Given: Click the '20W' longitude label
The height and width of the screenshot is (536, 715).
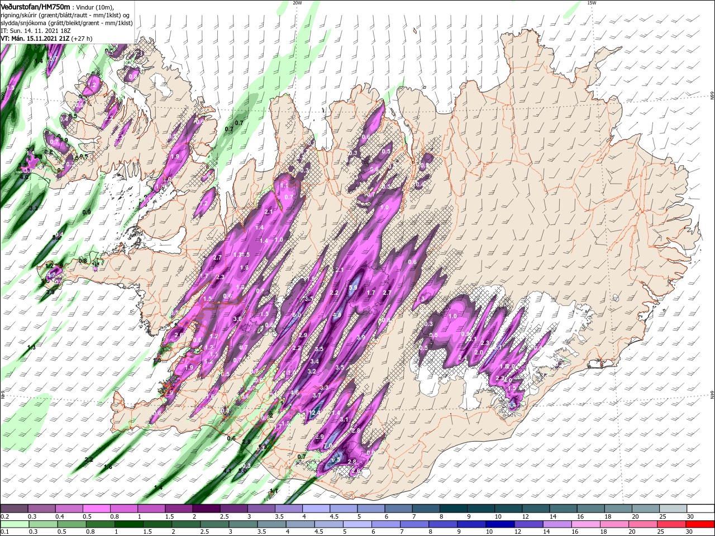Looking at the screenshot, I should coord(297,3).
